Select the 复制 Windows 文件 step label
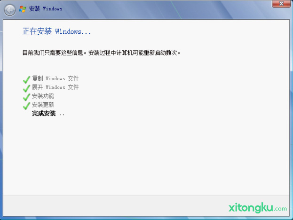This screenshot has width=293, height=220. point(55,78)
